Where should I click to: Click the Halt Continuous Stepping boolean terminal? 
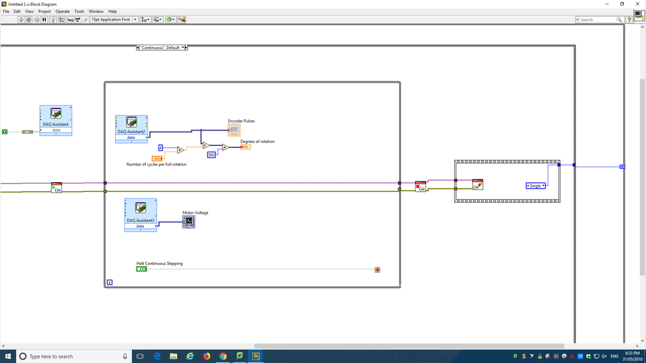point(142,269)
